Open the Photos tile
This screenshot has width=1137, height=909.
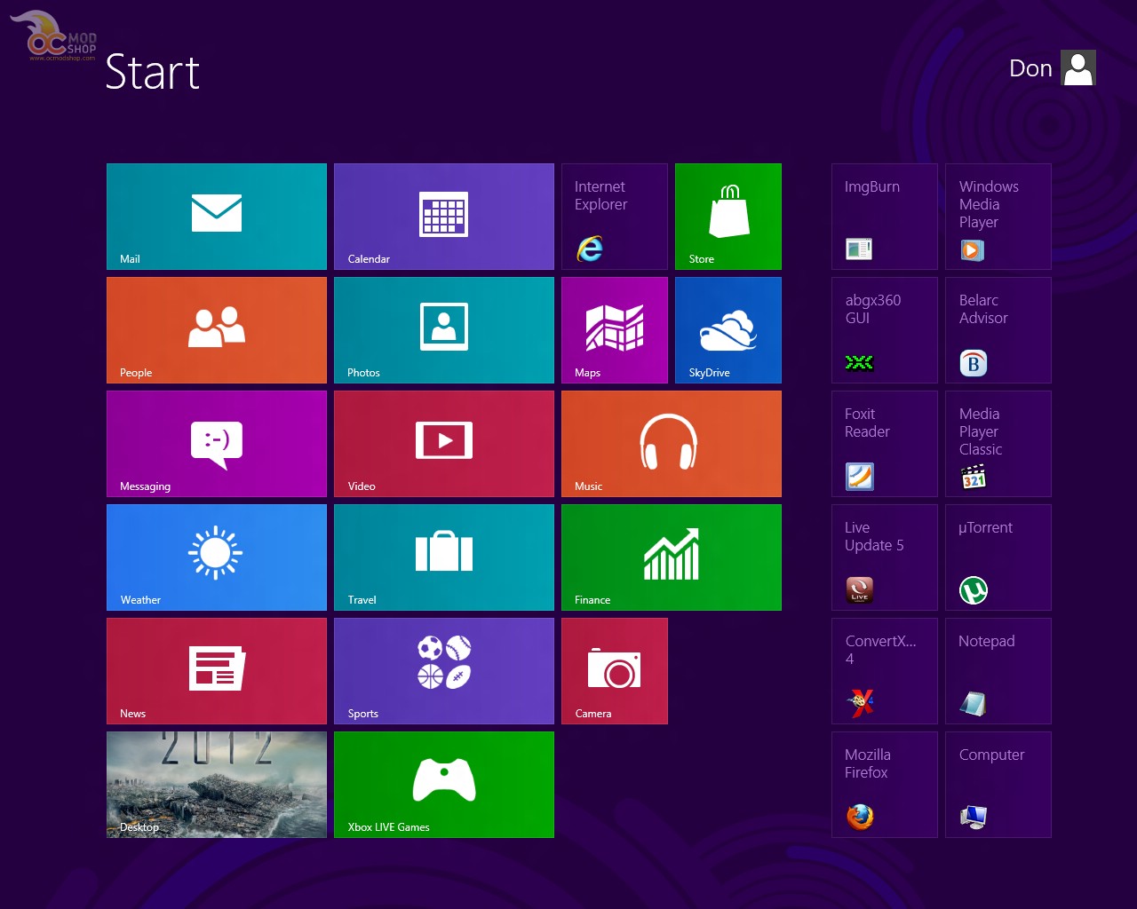point(444,330)
